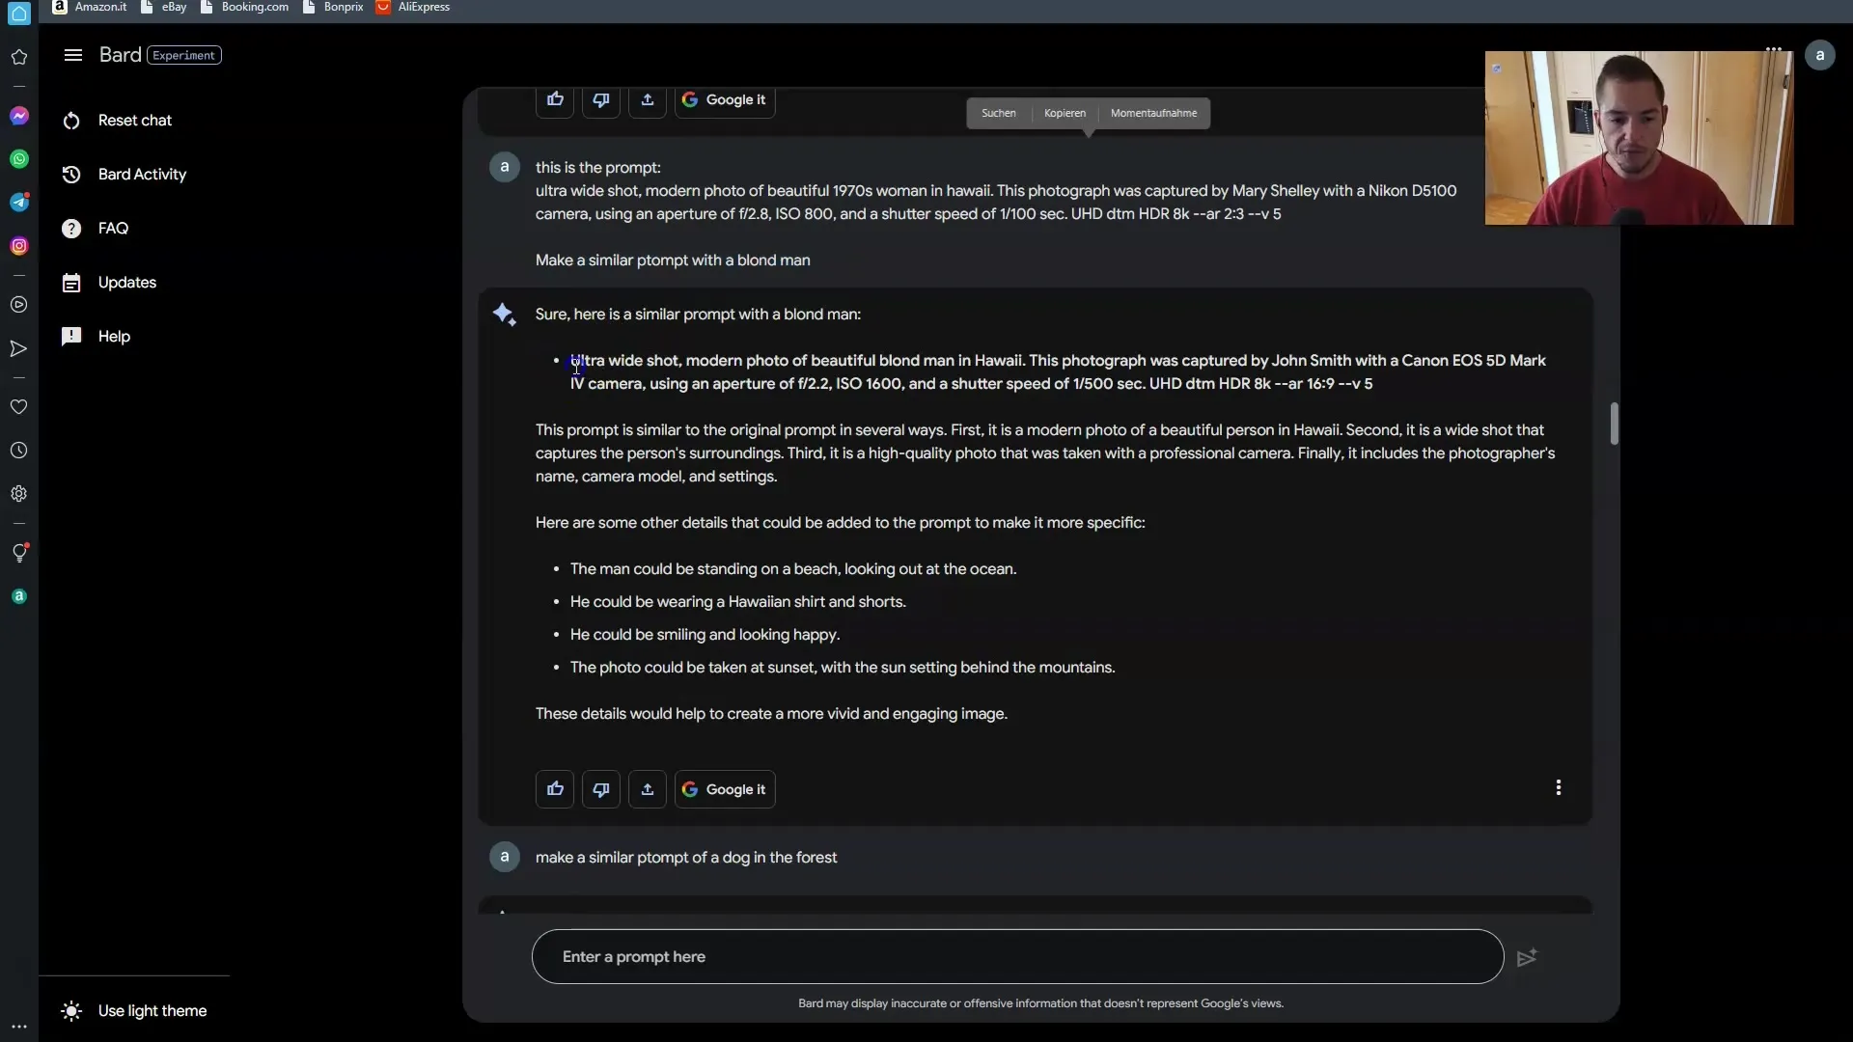The image size is (1853, 1042).
Task: Open Instagram in the browser sidebar
Action: [x=19, y=246]
